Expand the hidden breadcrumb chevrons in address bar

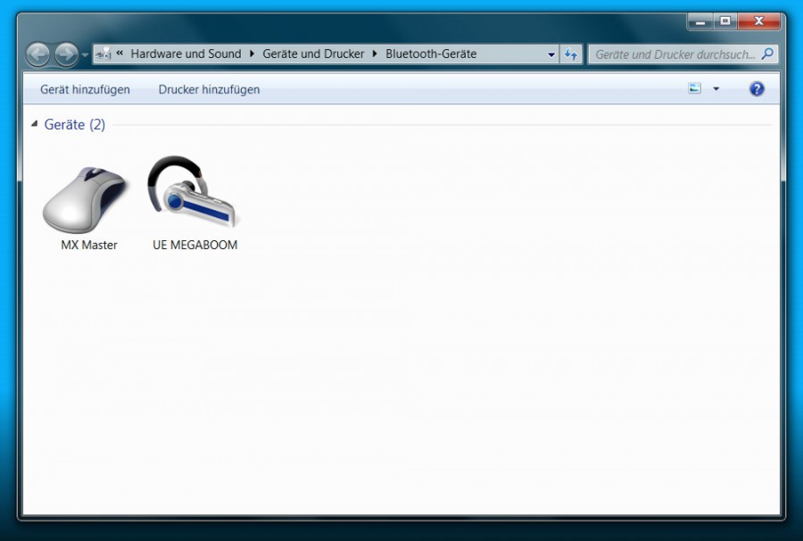click(x=120, y=54)
